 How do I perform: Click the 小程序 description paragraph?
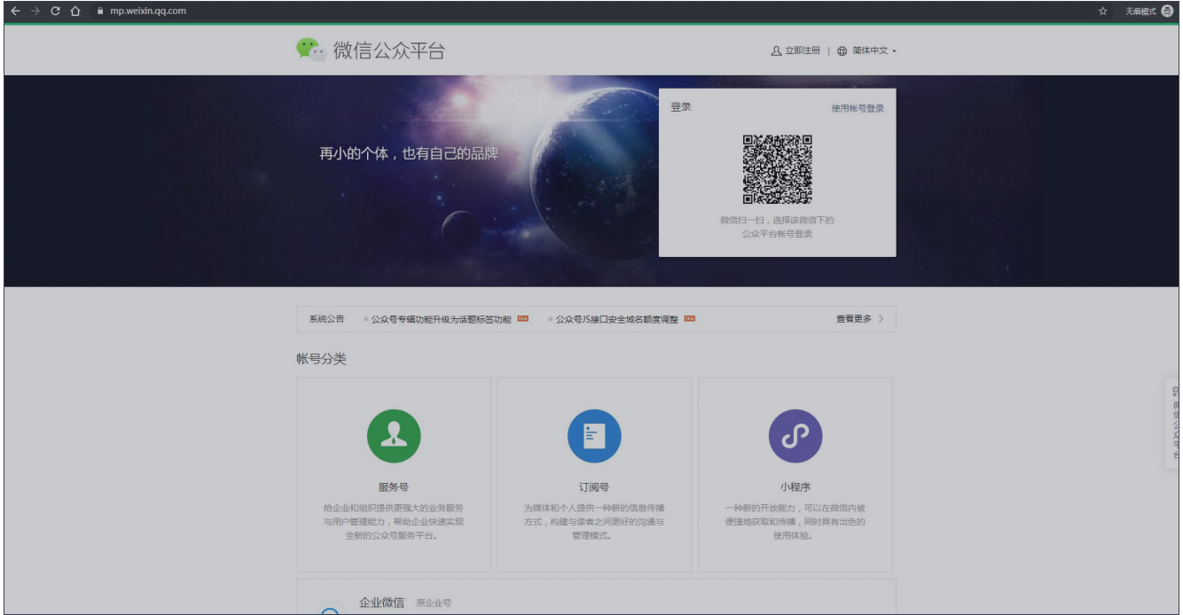pos(795,522)
